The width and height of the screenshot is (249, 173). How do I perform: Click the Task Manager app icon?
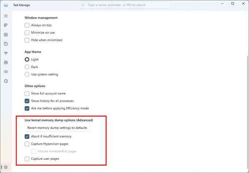[x=6, y=5]
